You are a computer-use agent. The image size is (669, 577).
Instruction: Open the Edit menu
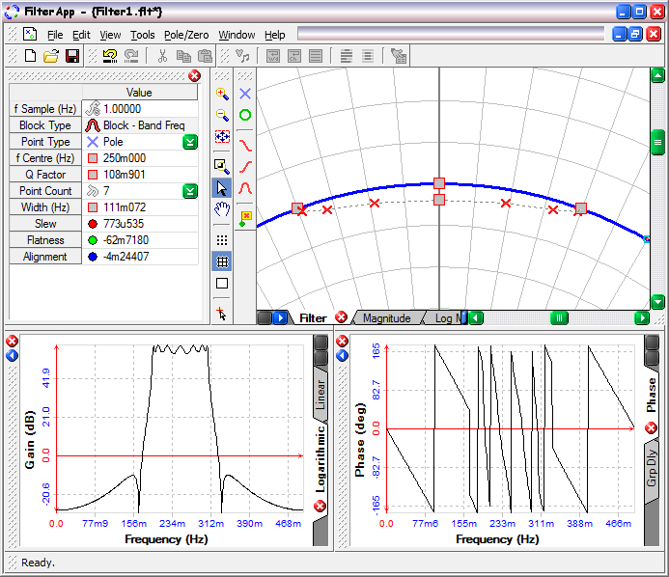81,35
